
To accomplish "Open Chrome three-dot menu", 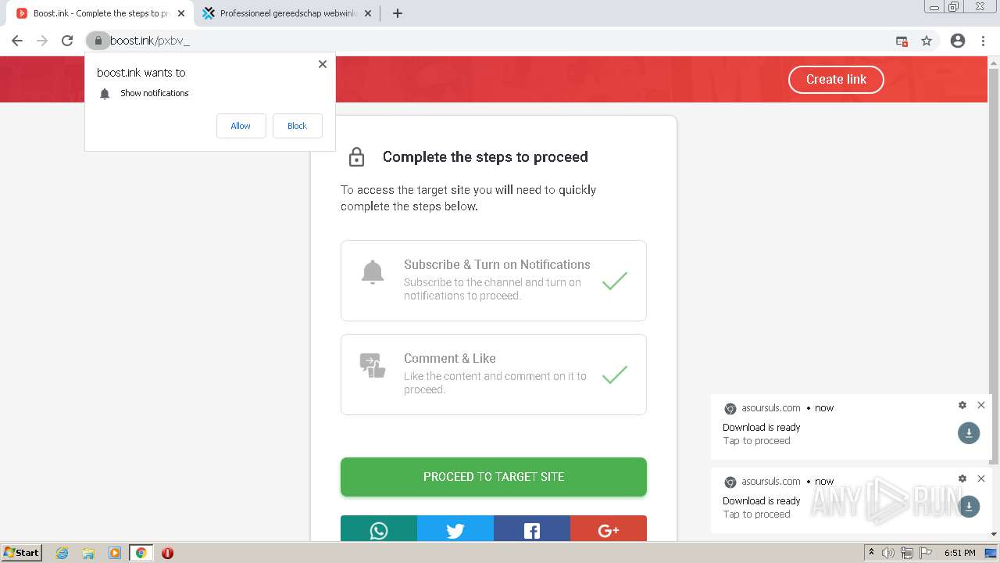I will [x=983, y=41].
